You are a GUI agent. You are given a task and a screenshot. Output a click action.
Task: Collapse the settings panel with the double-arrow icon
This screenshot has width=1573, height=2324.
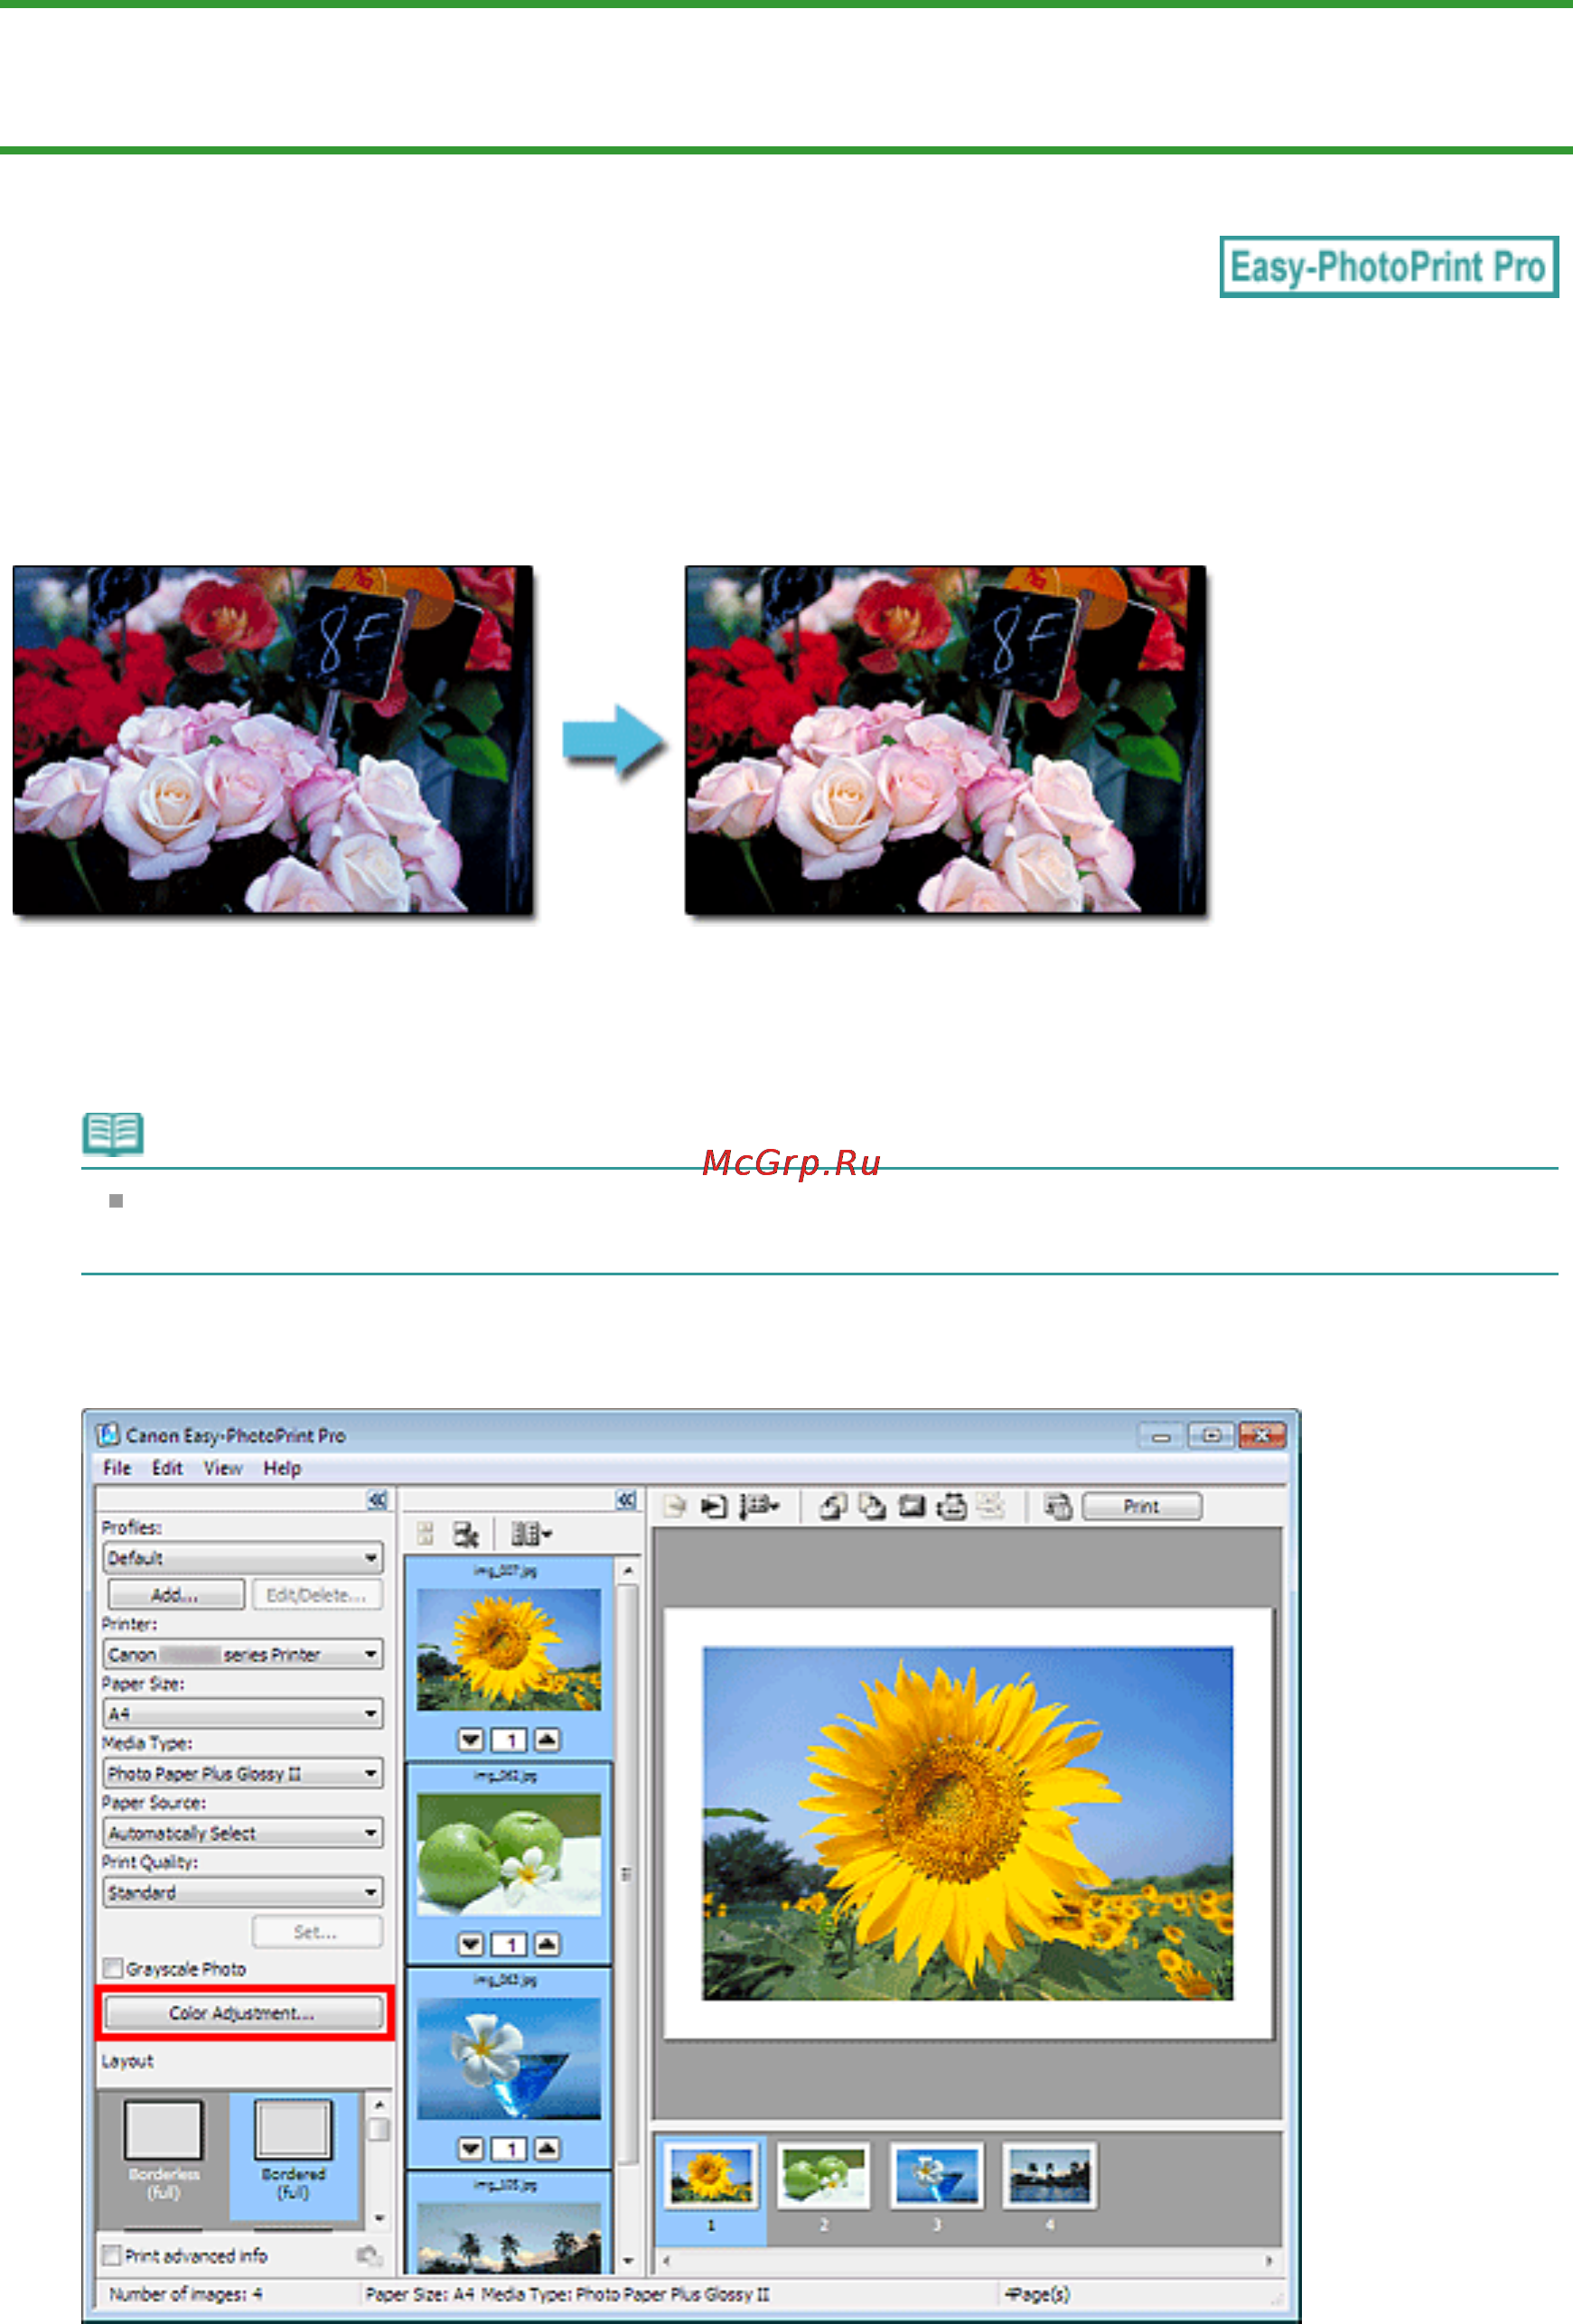pyautogui.click(x=377, y=1499)
